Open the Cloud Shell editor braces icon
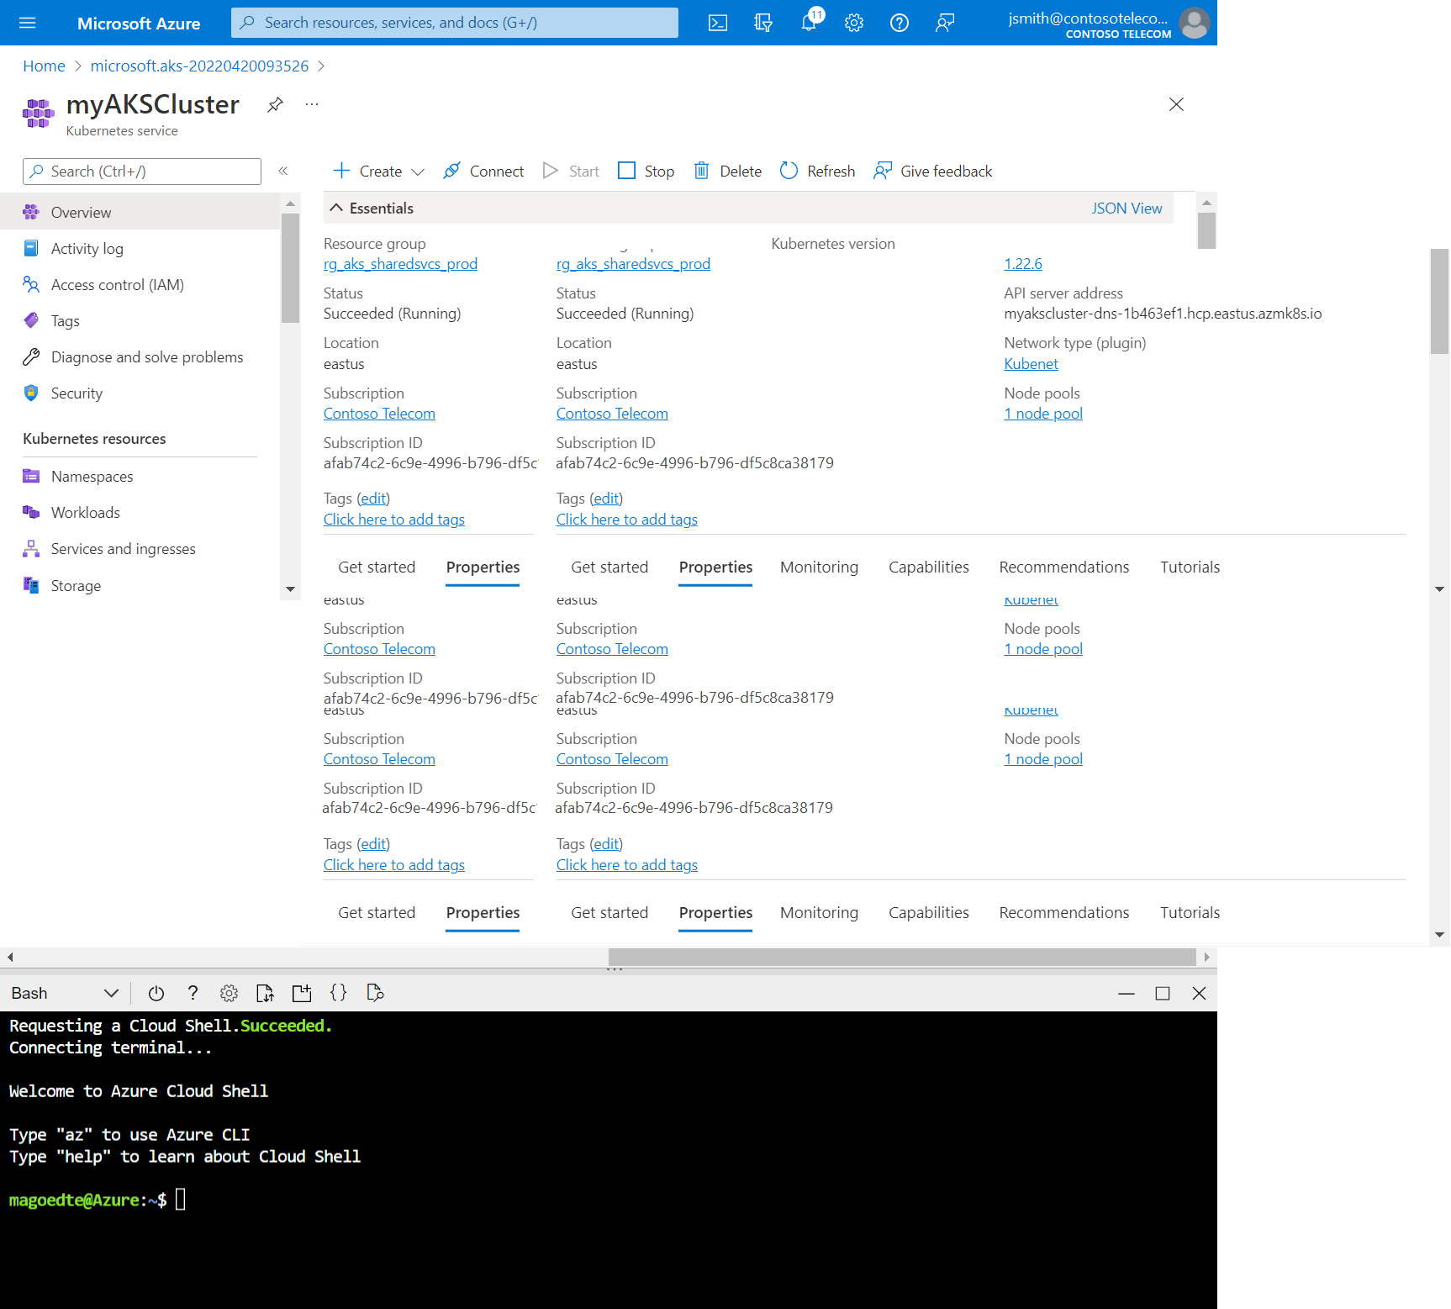The height and width of the screenshot is (1309, 1451). click(338, 993)
